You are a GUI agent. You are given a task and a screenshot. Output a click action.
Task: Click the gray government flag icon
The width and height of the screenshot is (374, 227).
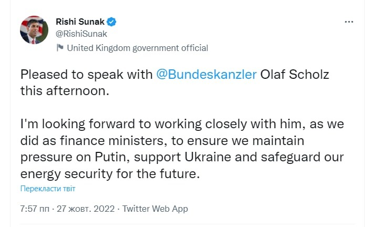(x=60, y=48)
